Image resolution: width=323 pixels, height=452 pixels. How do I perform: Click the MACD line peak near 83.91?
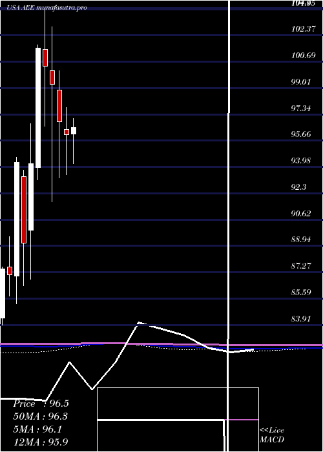coord(139,323)
